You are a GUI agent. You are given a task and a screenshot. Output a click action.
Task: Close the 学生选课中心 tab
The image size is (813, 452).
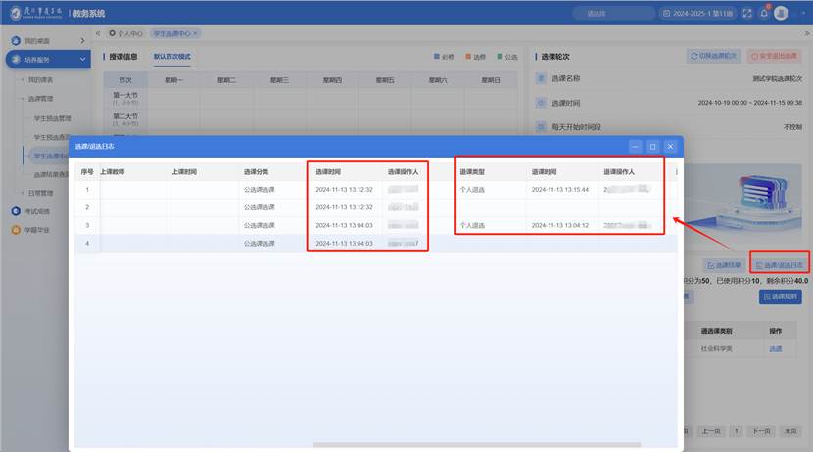[x=195, y=33]
